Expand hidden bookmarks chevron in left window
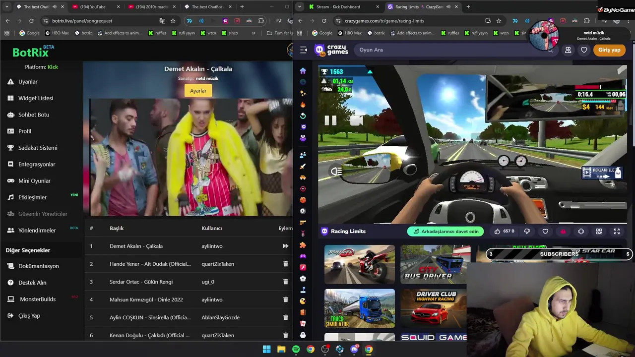The image size is (635, 357). pos(254,33)
